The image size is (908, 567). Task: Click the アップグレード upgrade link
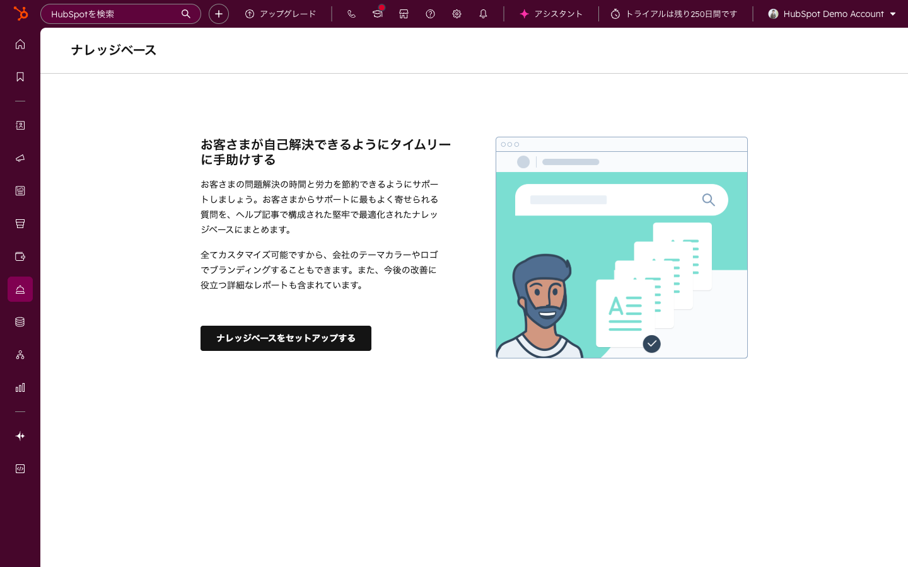click(281, 14)
